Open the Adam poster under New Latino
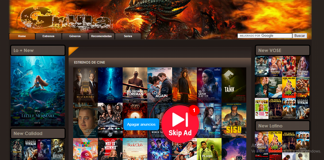The image size is (324, 160). tap(303, 142)
